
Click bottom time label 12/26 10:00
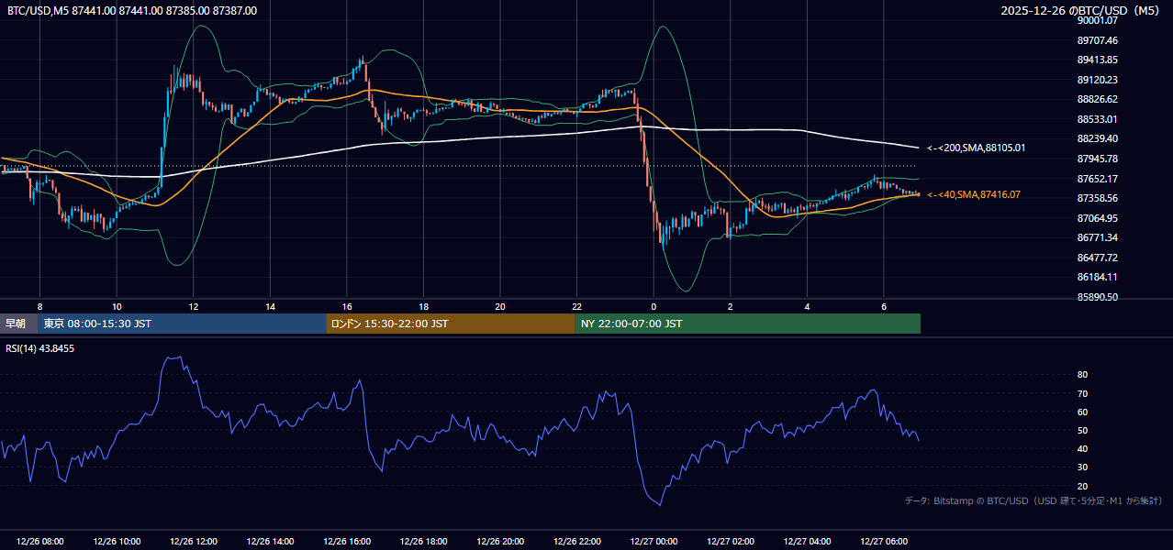tap(117, 542)
